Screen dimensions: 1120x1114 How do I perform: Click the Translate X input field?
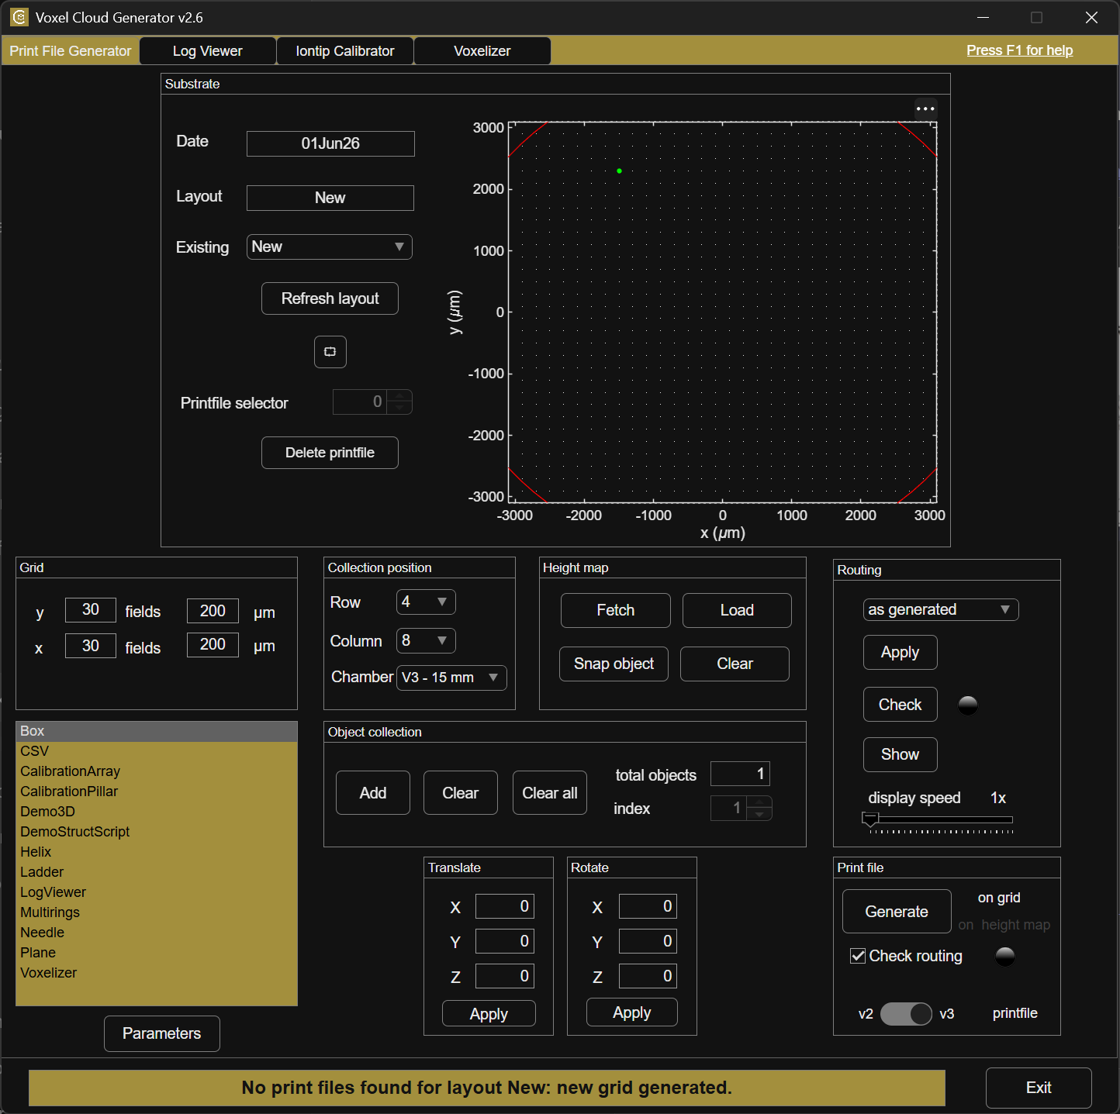coord(505,906)
